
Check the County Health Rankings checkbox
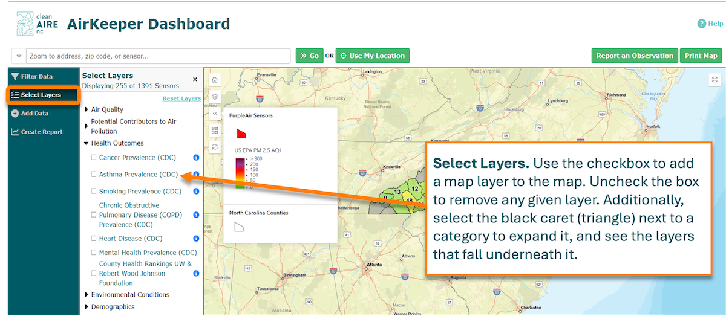tap(94, 273)
